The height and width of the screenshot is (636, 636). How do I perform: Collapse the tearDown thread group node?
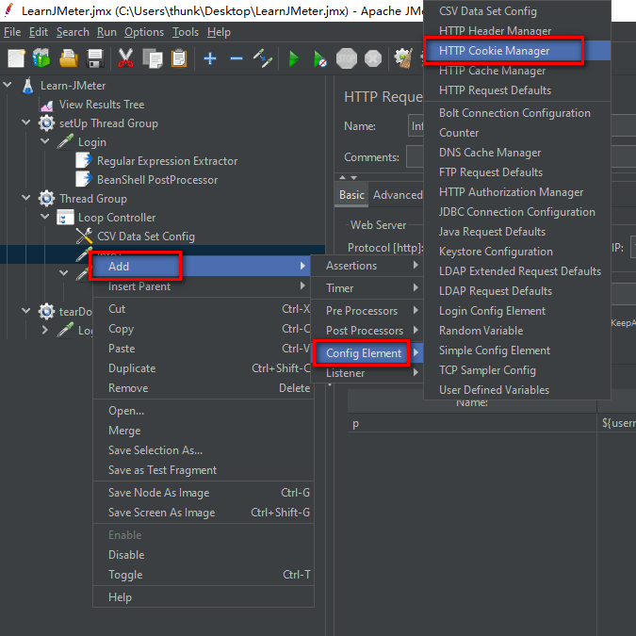pos(26,311)
